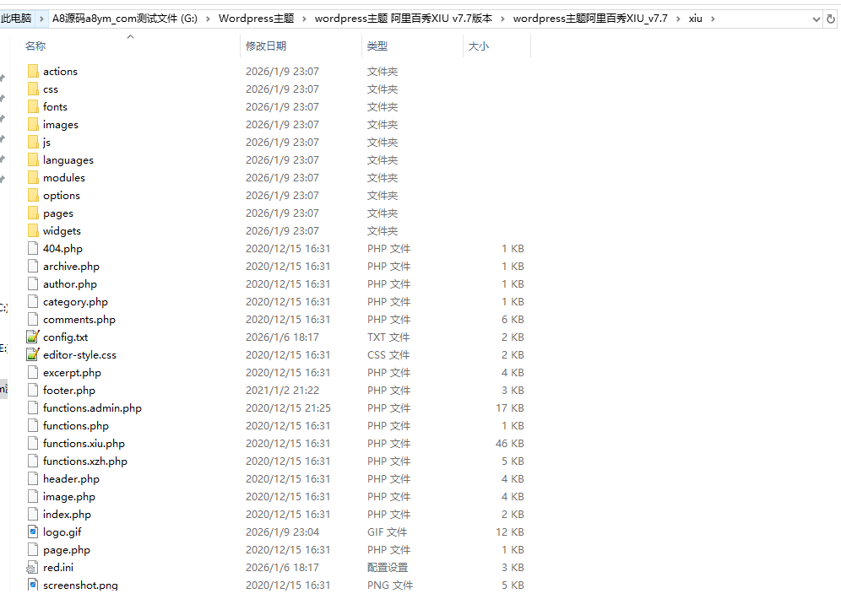
Task: Open the images folder icon
Action: (32, 124)
